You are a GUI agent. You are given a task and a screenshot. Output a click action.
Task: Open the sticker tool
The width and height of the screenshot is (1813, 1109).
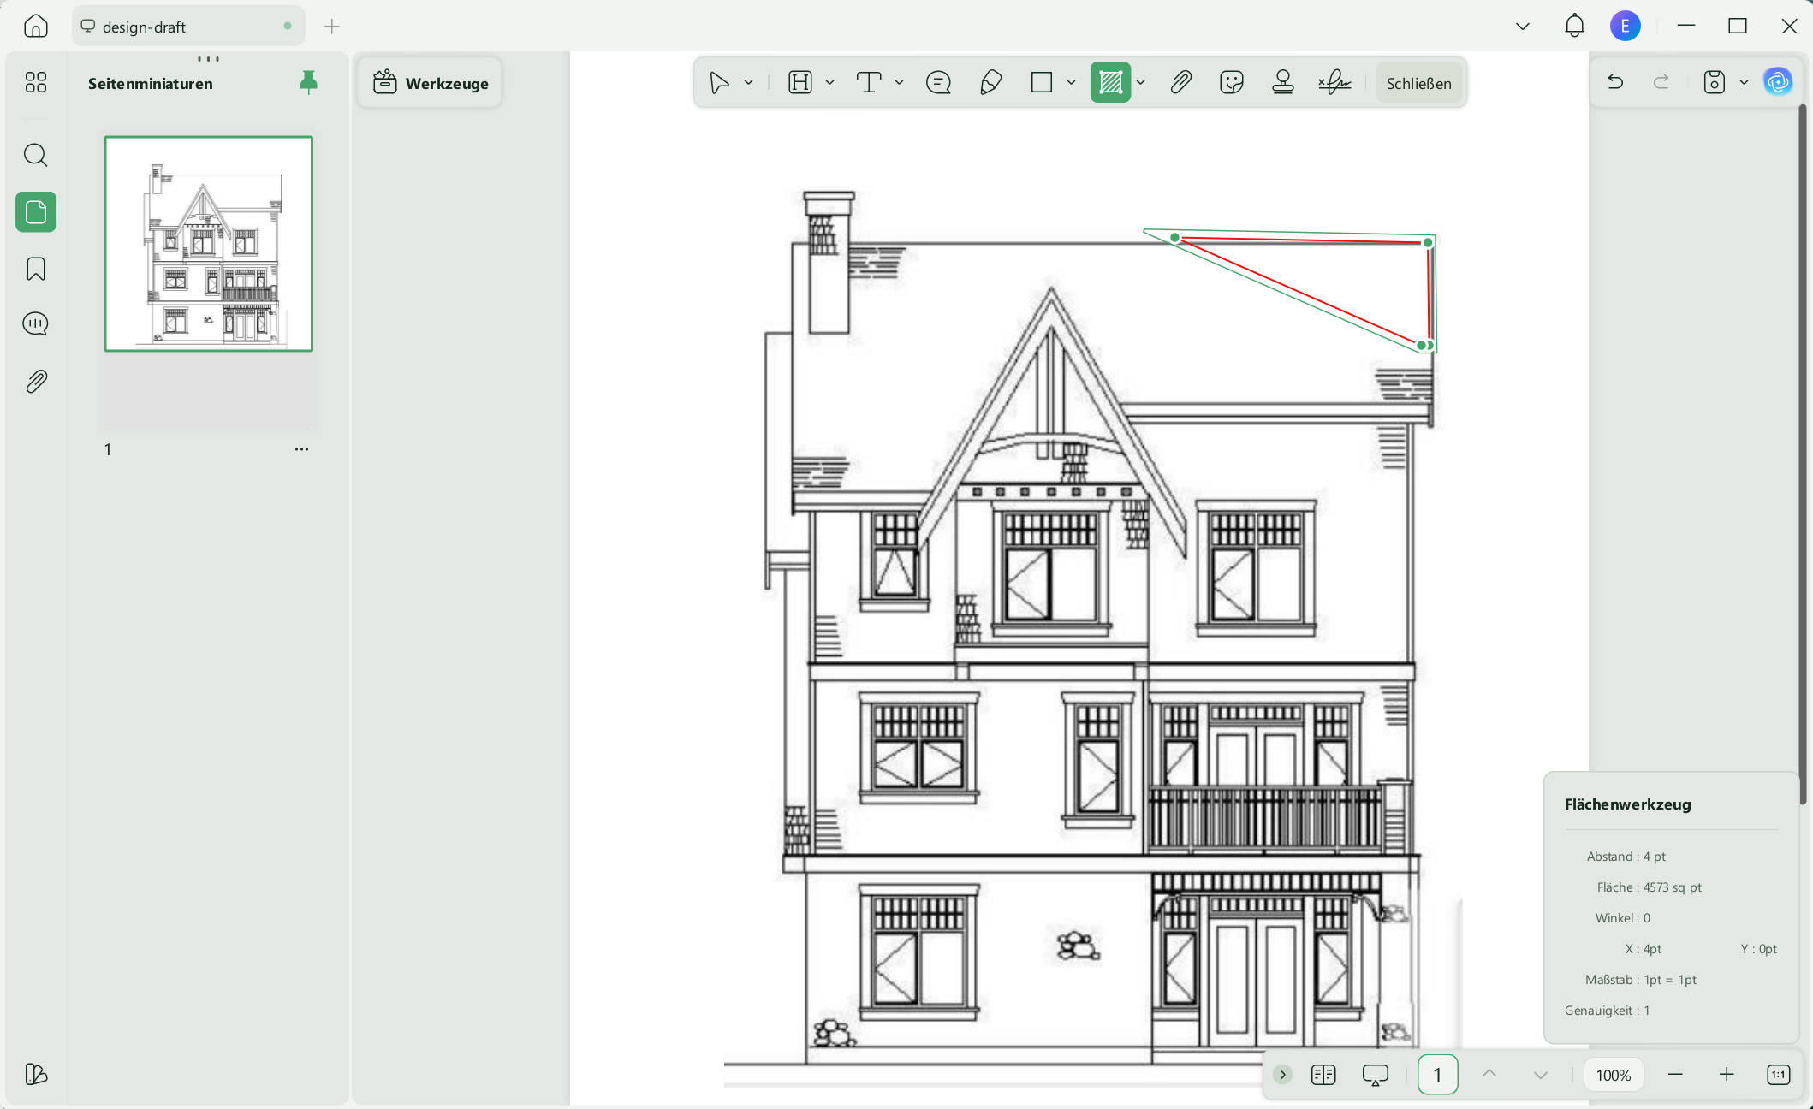tap(1231, 83)
